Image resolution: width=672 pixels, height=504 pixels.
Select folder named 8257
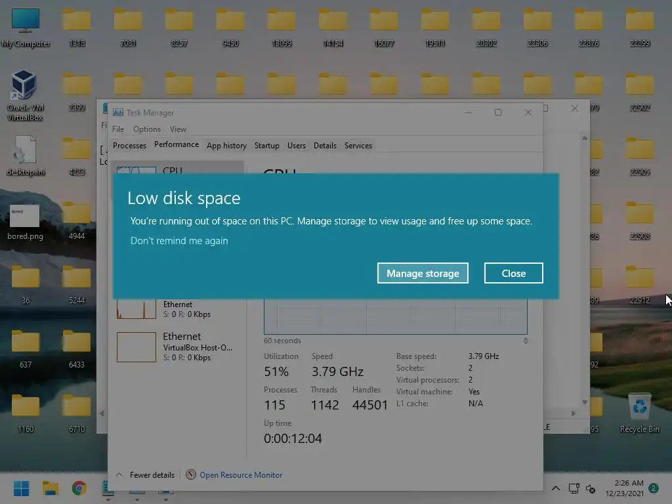coord(179,28)
